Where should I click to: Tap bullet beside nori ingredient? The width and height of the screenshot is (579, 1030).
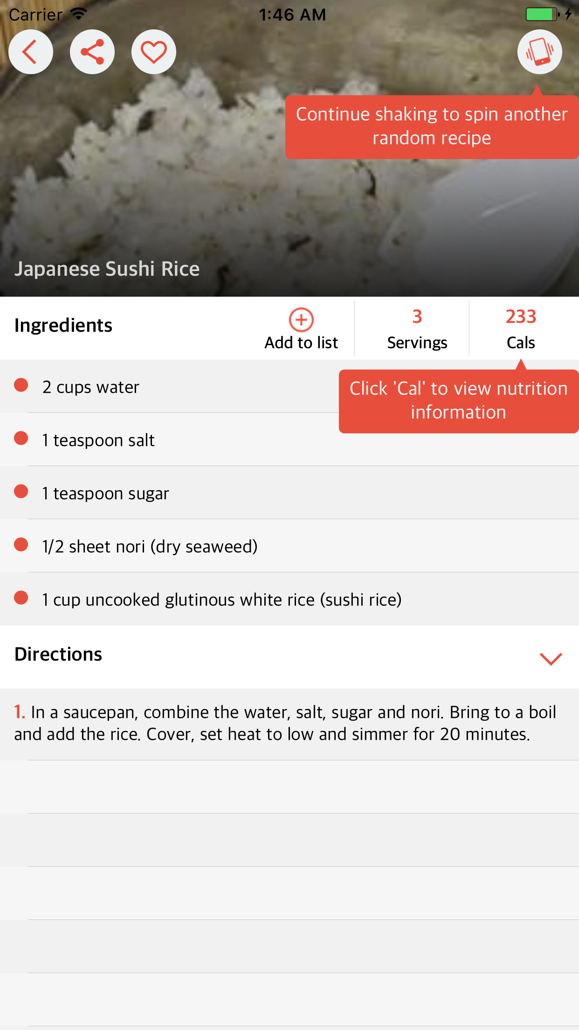pos(21,545)
